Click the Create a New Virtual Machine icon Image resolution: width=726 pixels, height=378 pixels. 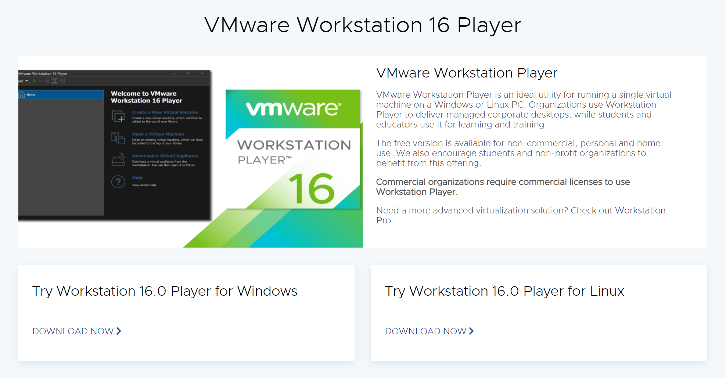[x=118, y=117]
